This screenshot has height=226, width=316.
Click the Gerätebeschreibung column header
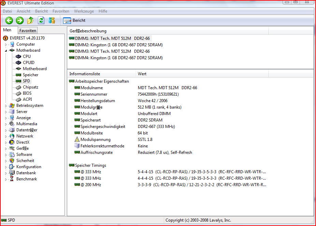point(168,31)
